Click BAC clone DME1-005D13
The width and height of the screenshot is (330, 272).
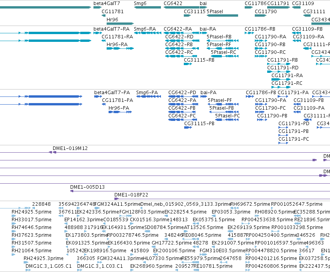tap(87, 187)
